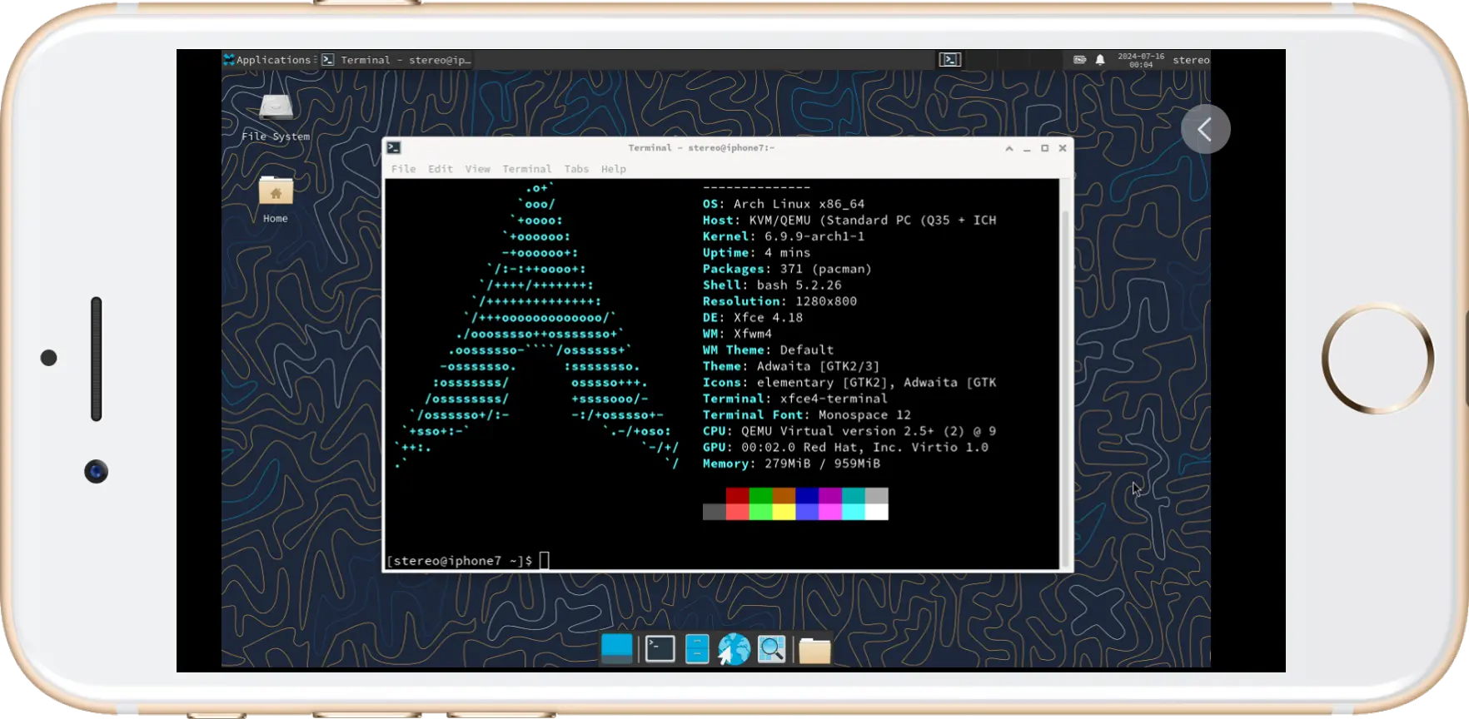Click the "DE: Xfce 4.18" line
The height and width of the screenshot is (719, 1469).
pos(753,318)
